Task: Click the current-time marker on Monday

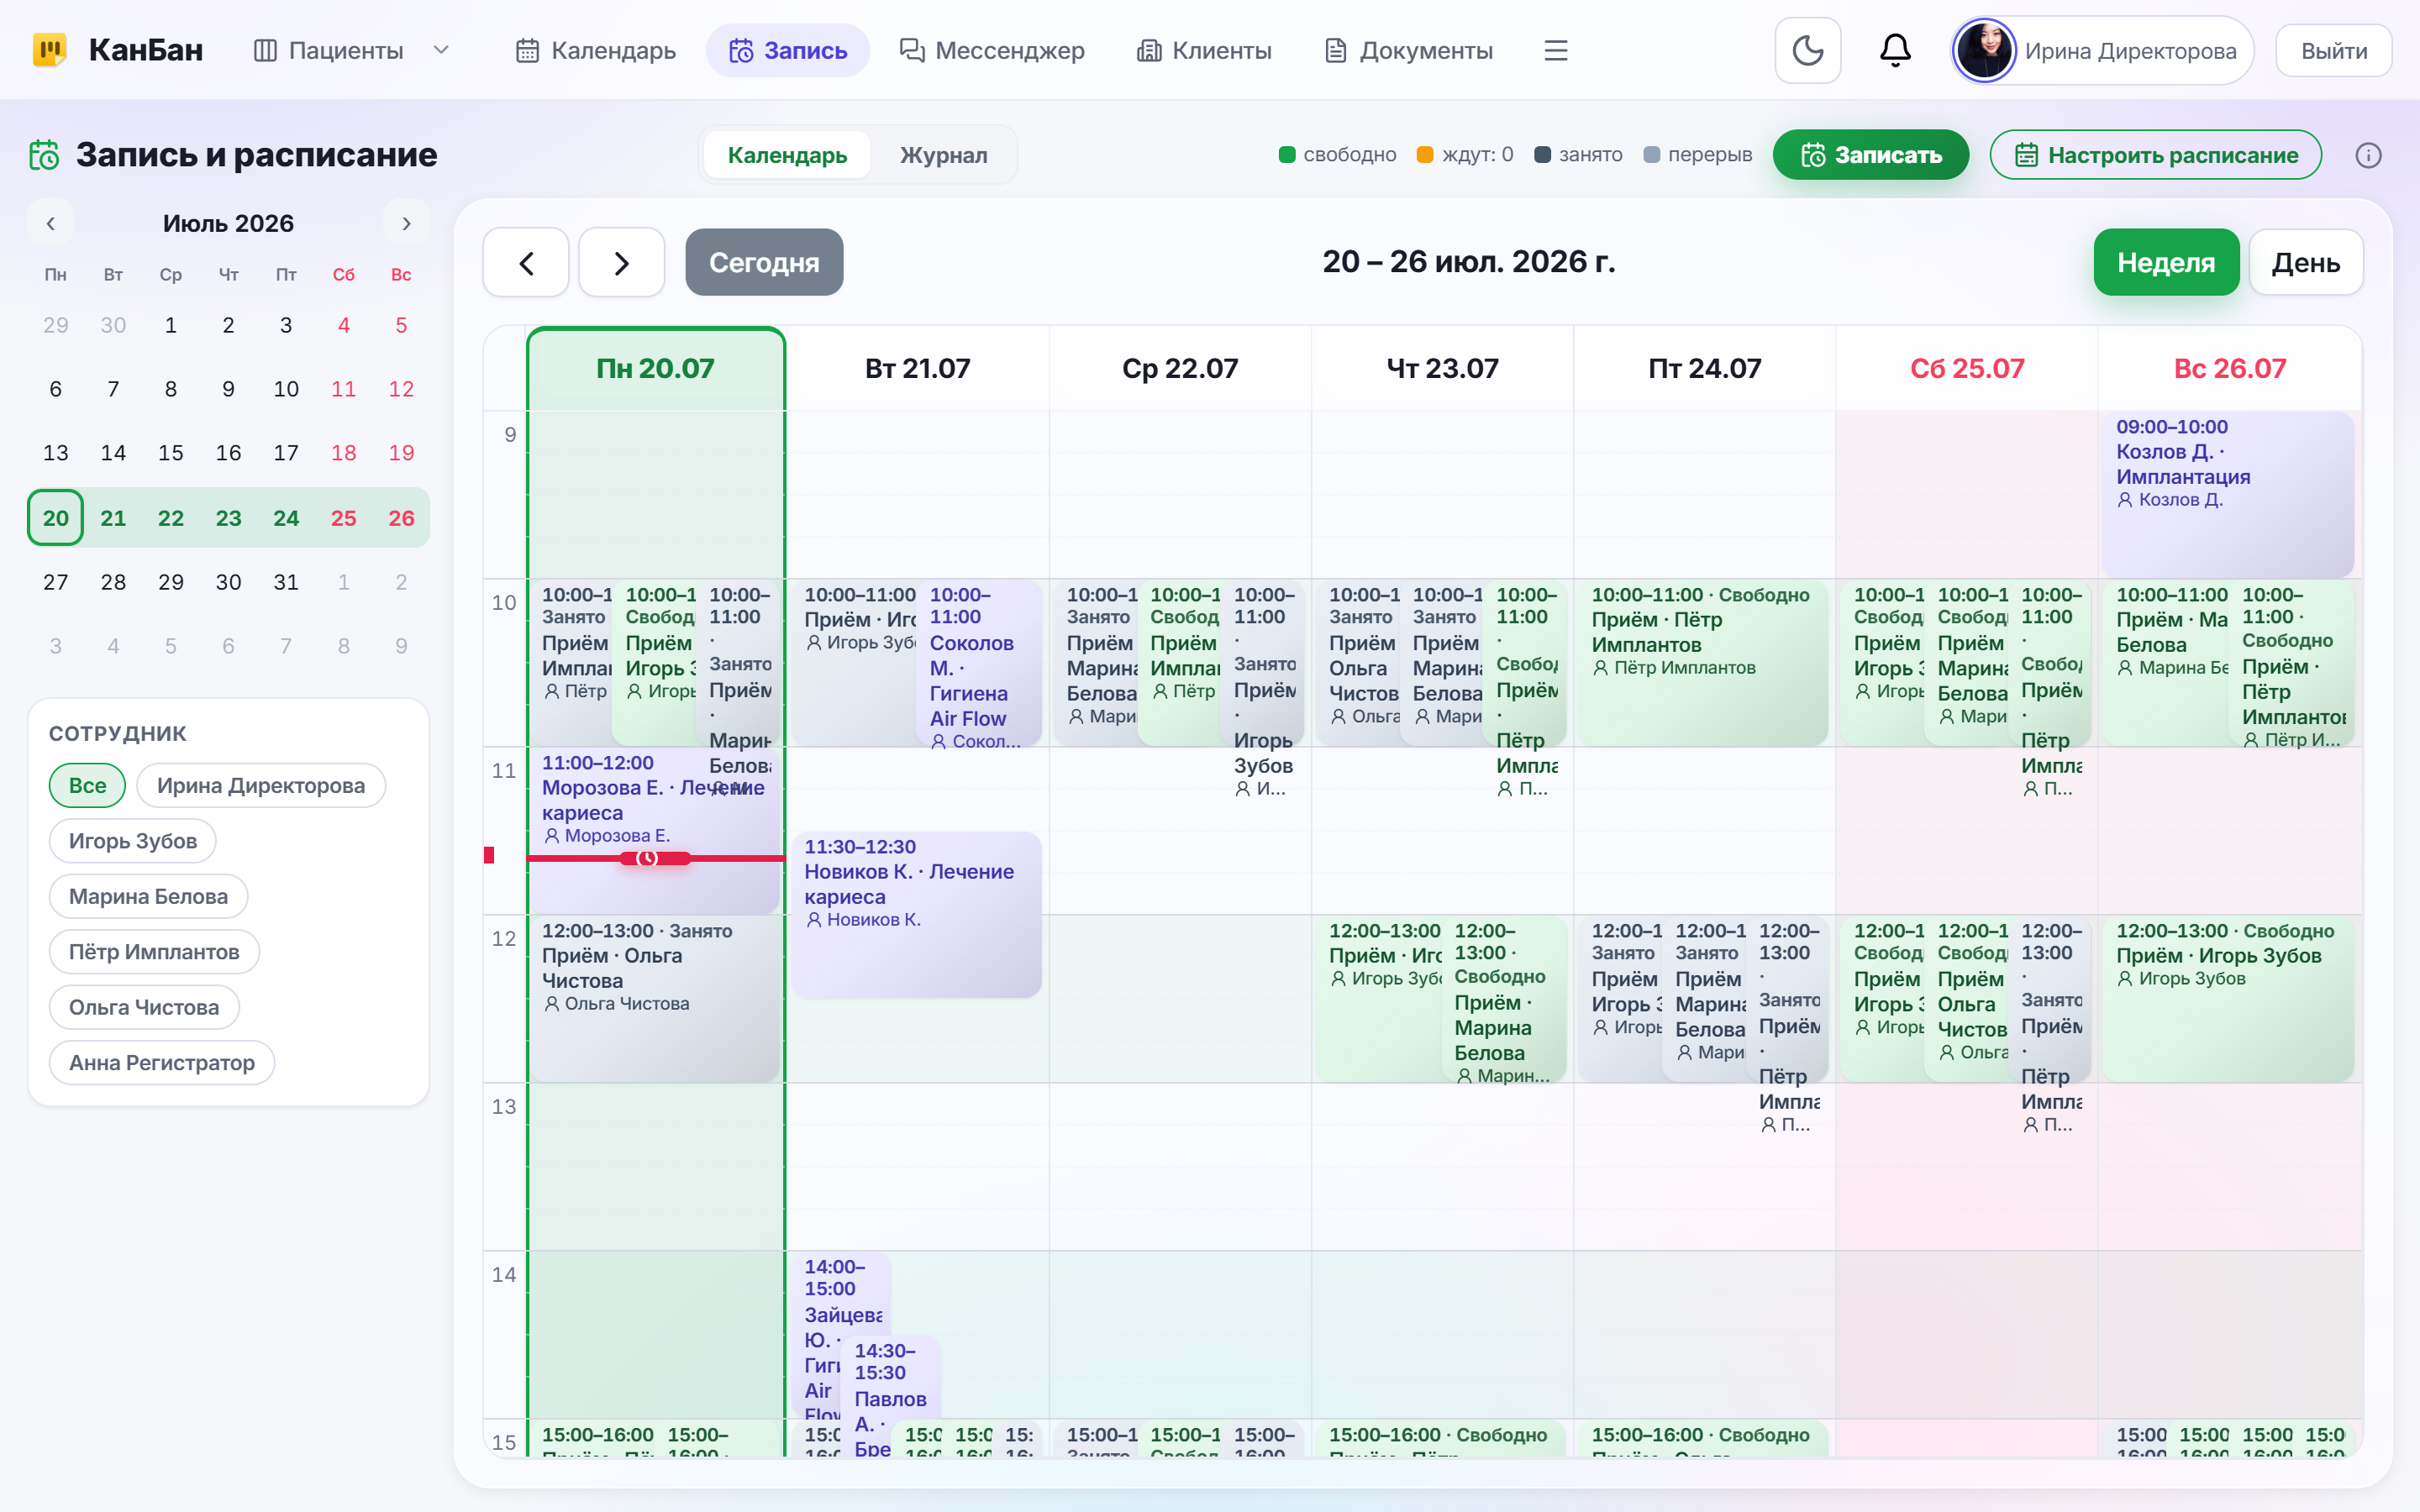Action: coord(654,858)
